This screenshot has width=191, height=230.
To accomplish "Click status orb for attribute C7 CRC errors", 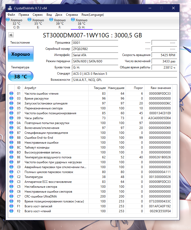I will tap(11, 196).
